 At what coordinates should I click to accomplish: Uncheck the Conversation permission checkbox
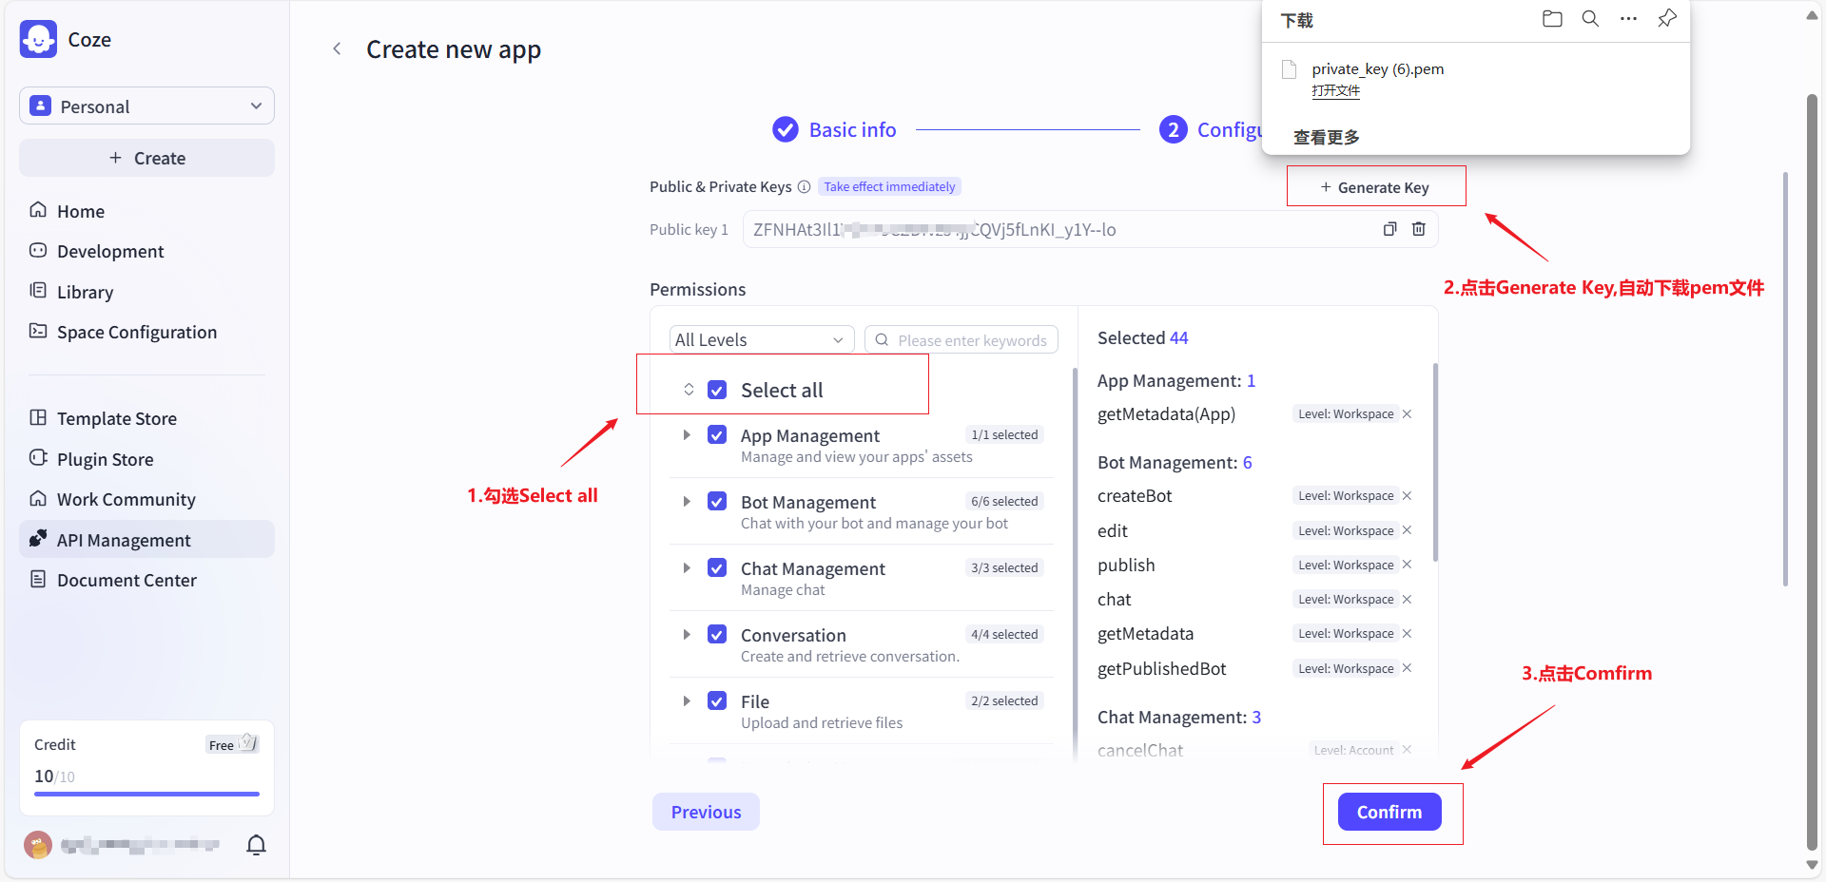tap(717, 635)
